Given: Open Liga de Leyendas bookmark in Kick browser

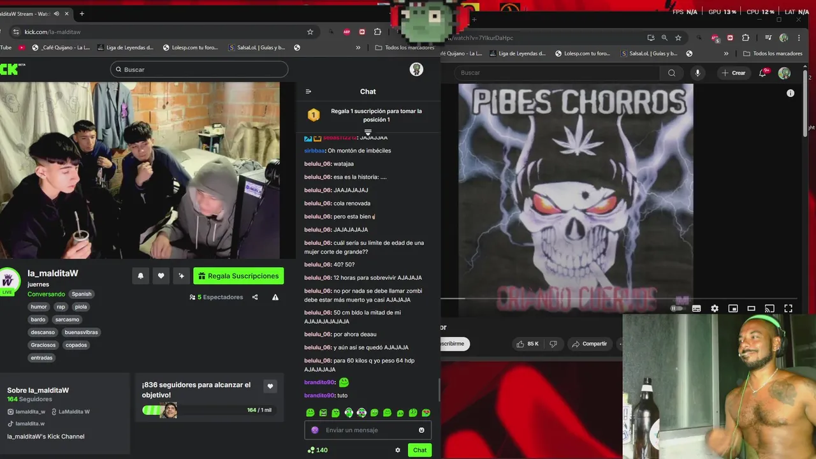Looking at the screenshot, I should pos(125,47).
